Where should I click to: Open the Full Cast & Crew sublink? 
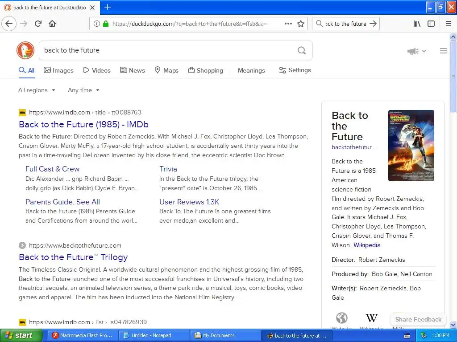click(53, 169)
